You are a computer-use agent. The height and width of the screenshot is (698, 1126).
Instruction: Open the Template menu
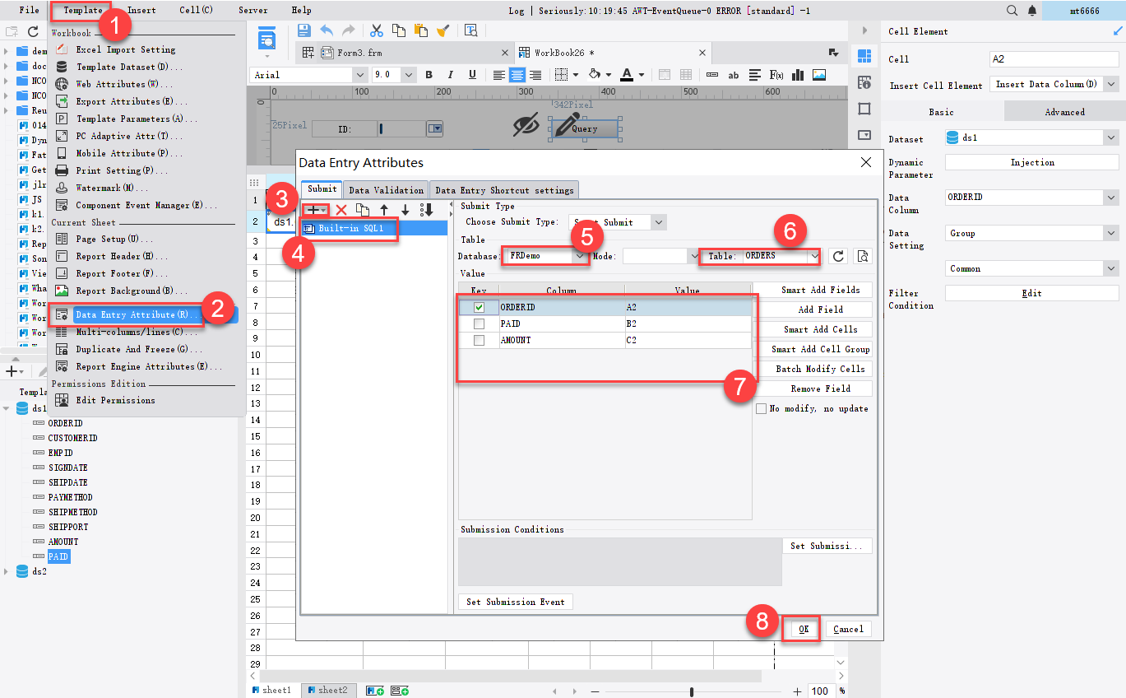81,10
